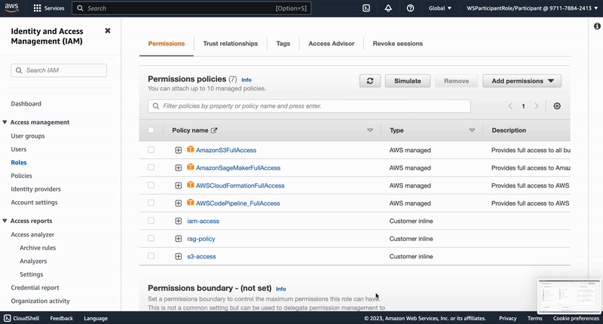This screenshot has height=324, width=603.
Task: Open the Policies sidebar link
Action: (22, 176)
